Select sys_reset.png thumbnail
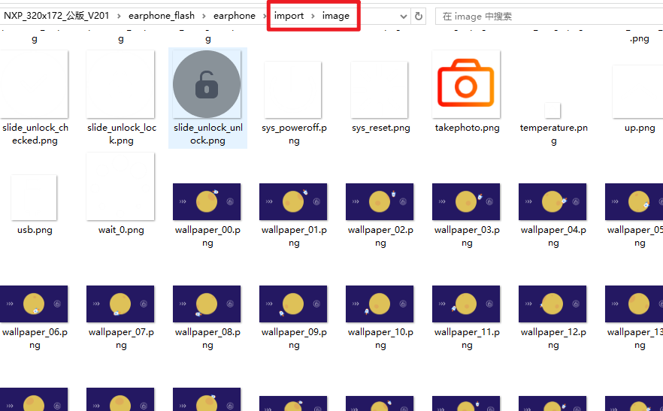This screenshot has height=411, width=663. tap(380, 89)
